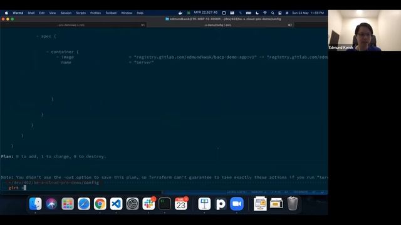
Task: Open the Toolbelt menu
Action: coord(111,12)
